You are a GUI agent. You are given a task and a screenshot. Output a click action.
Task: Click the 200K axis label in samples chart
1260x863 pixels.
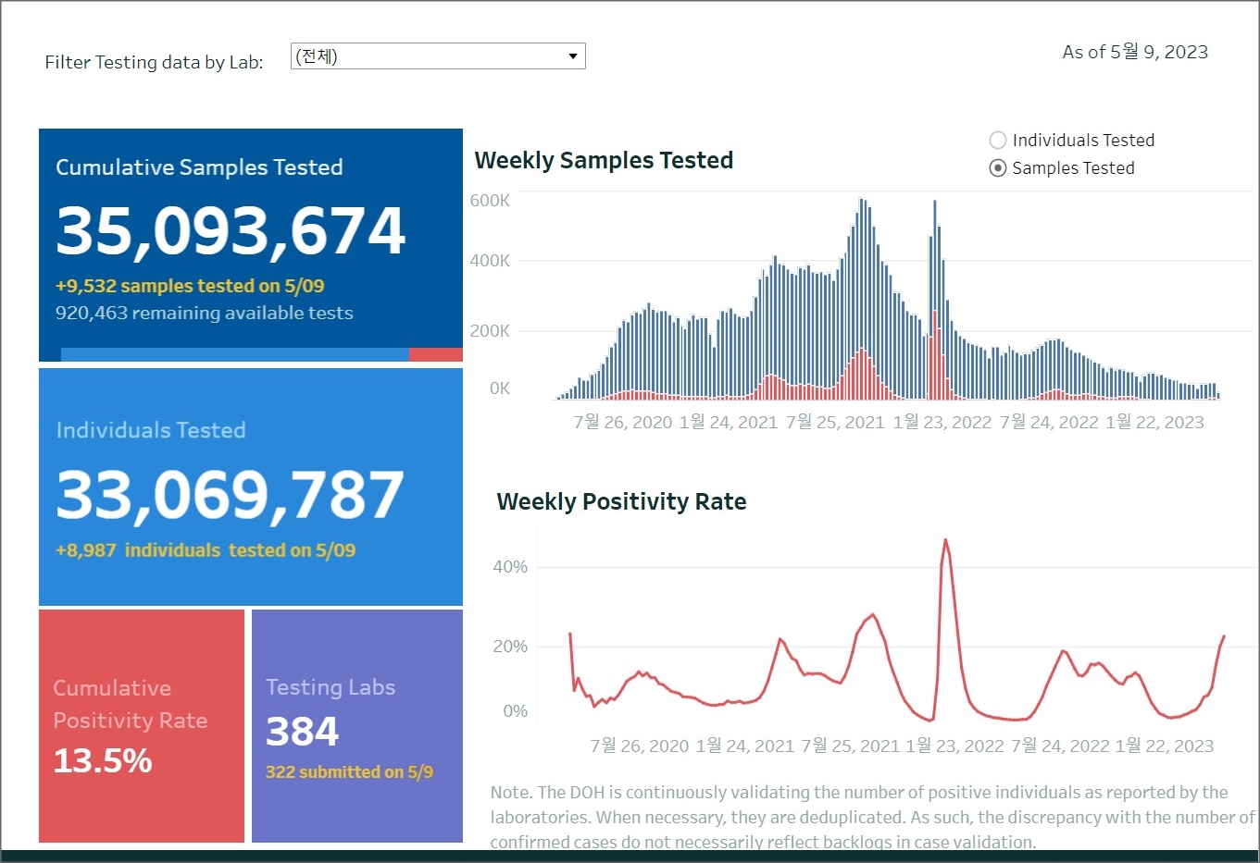490,331
